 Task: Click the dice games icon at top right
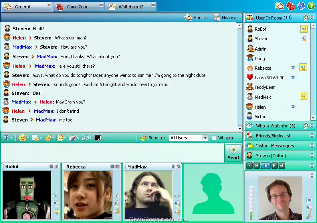[290, 6]
